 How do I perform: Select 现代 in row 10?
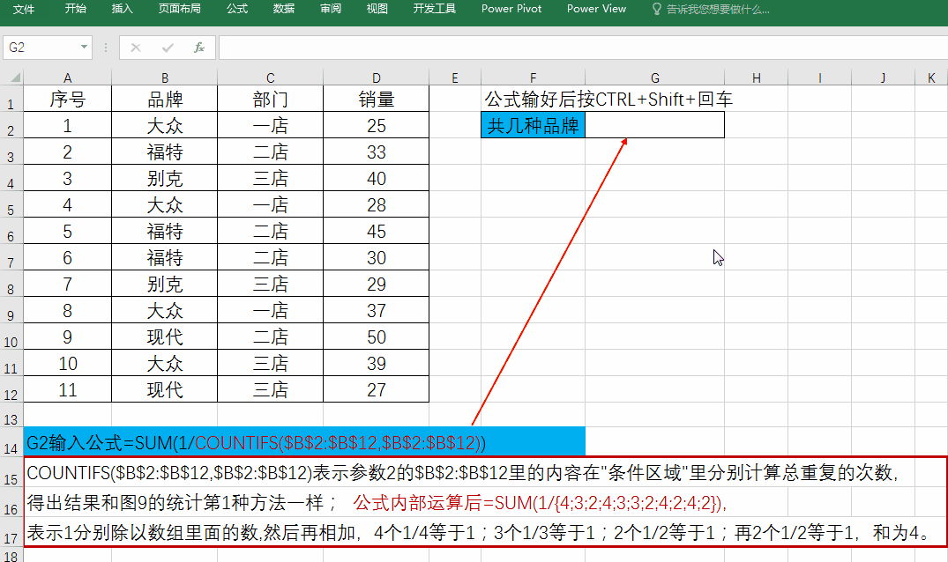click(164, 336)
